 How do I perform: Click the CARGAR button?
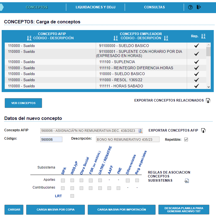coord(14,210)
